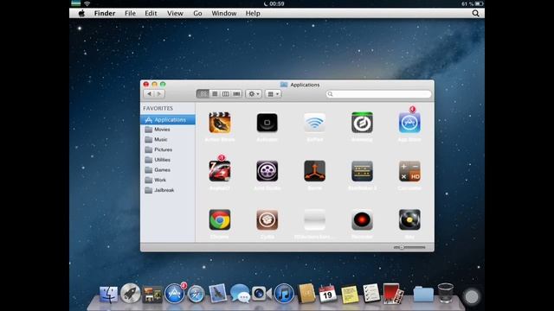The image size is (554, 311).
Task: Open the blue folder stack in dock
Action: tap(423, 294)
